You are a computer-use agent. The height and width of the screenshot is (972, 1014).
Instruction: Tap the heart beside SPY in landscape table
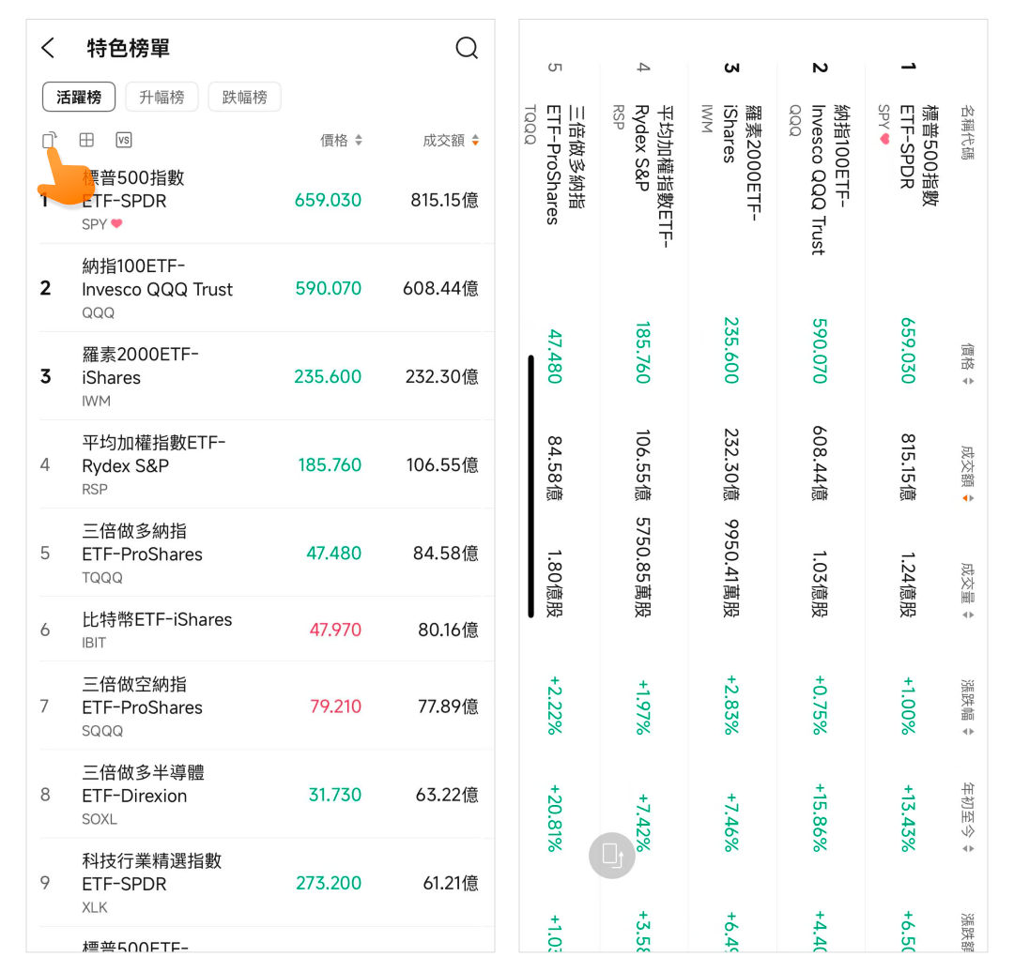pos(883,139)
